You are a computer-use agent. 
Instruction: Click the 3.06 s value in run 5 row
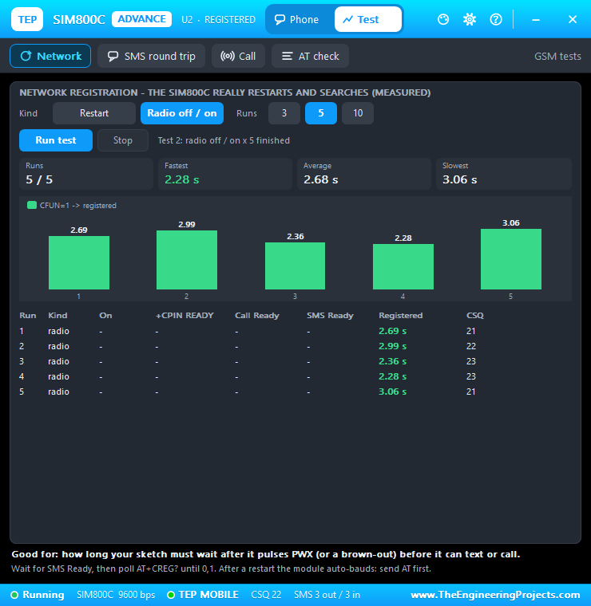(392, 392)
